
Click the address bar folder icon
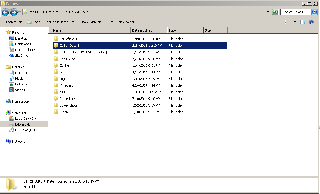coord(25,11)
